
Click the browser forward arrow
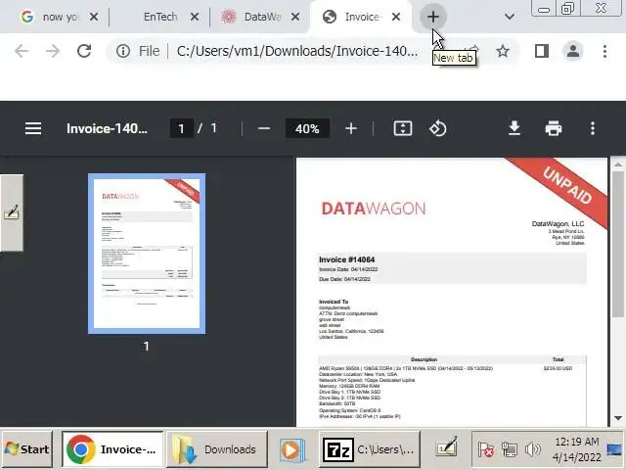(x=53, y=51)
